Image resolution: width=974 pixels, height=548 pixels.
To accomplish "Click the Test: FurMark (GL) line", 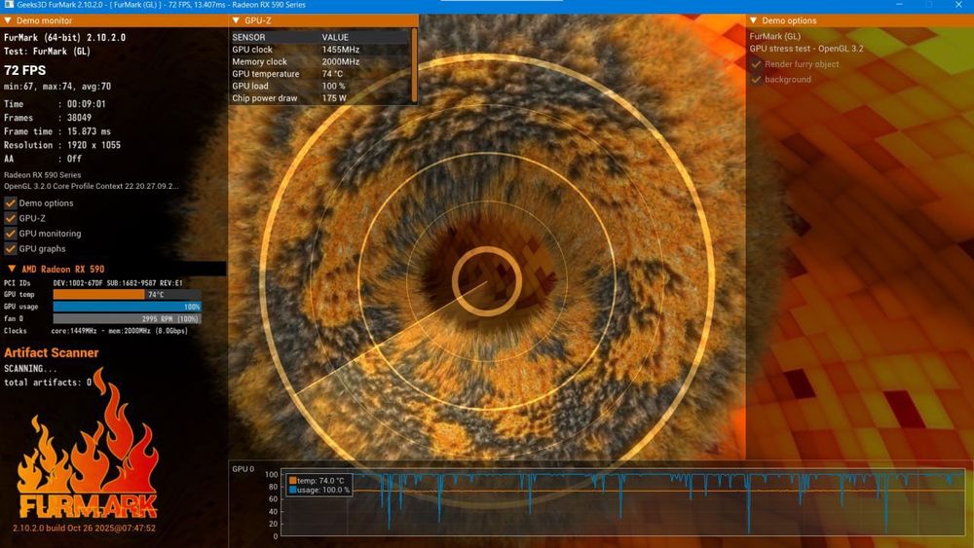I will coord(47,51).
